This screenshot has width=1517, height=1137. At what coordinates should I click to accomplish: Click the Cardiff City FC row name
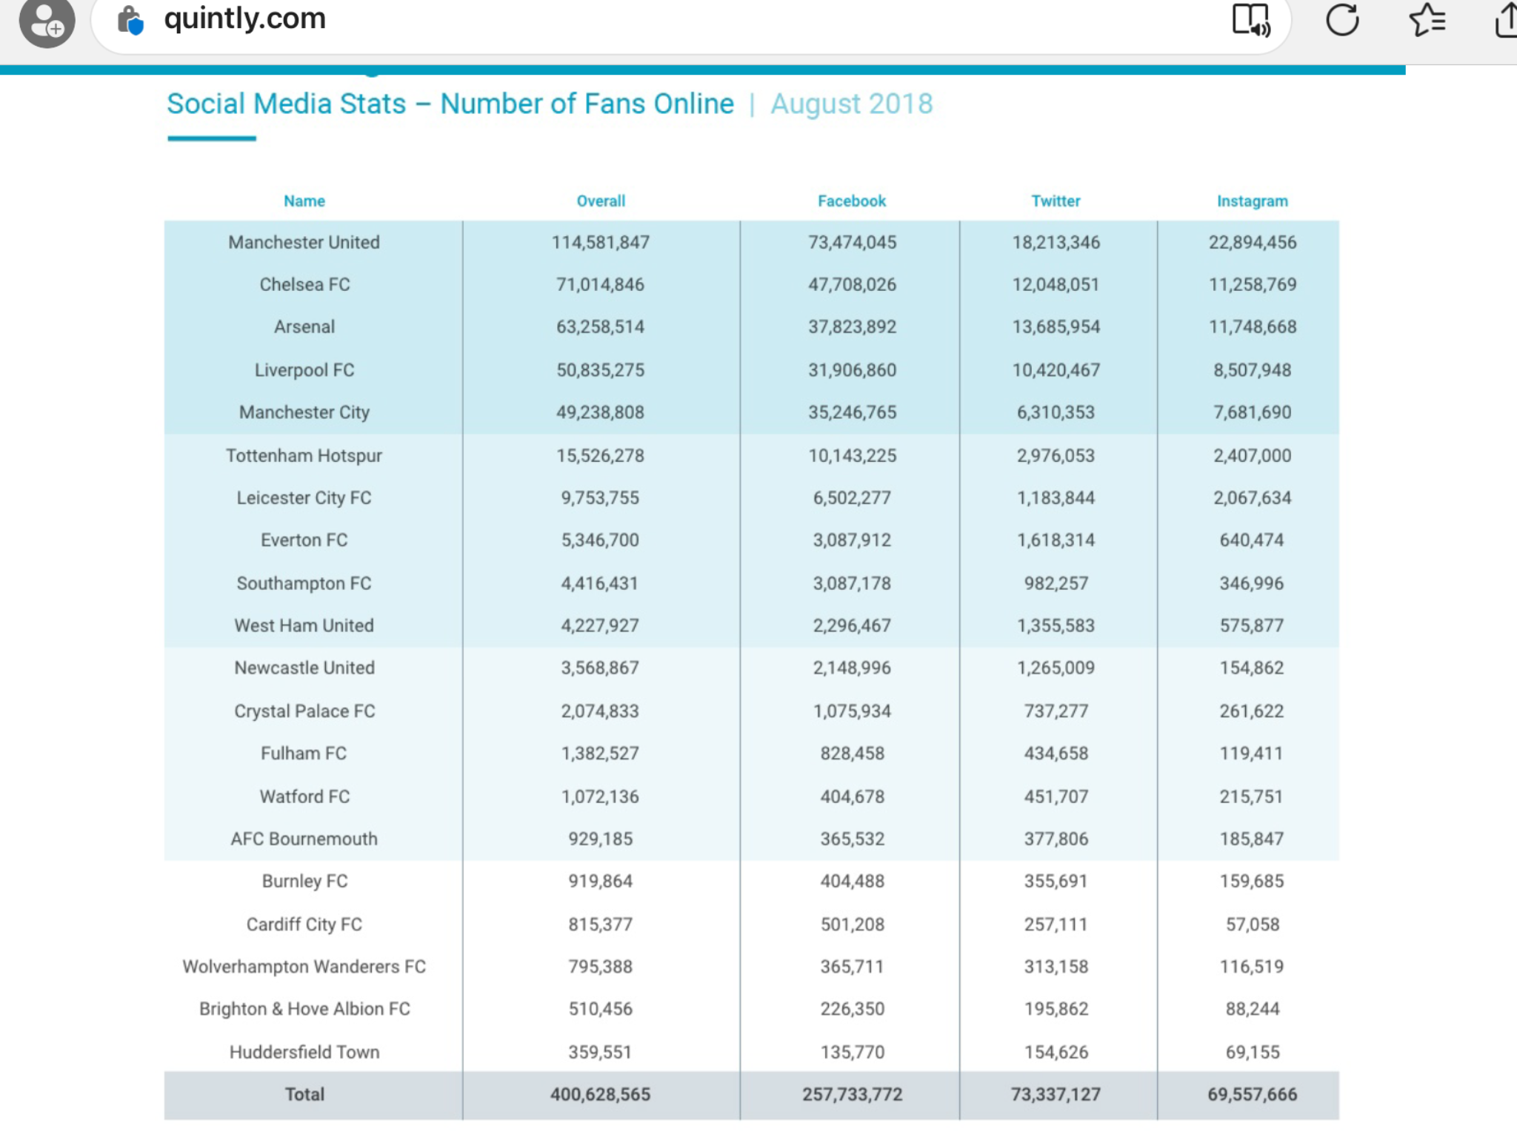[x=304, y=924]
